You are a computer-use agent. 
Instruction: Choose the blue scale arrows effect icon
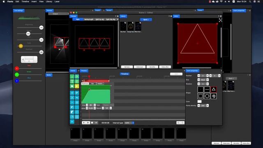click(x=72, y=97)
